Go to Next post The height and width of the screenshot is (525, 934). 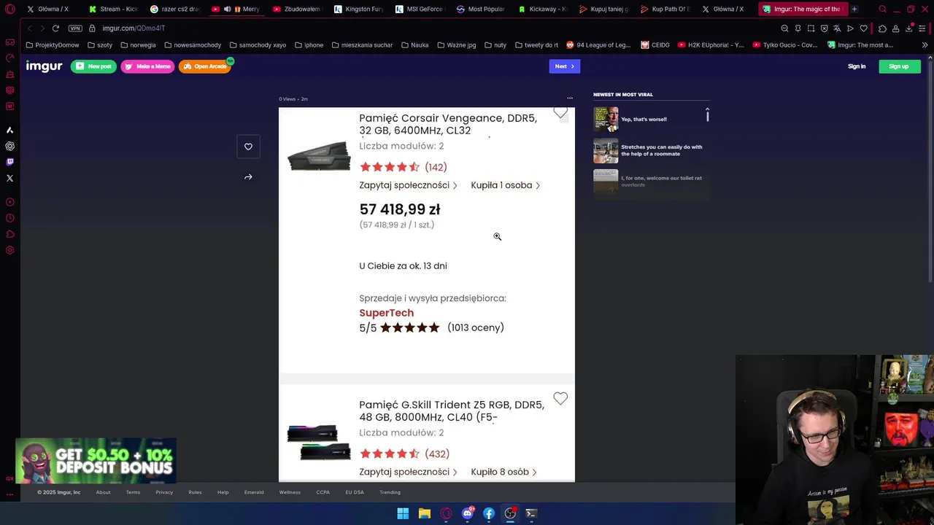point(564,66)
